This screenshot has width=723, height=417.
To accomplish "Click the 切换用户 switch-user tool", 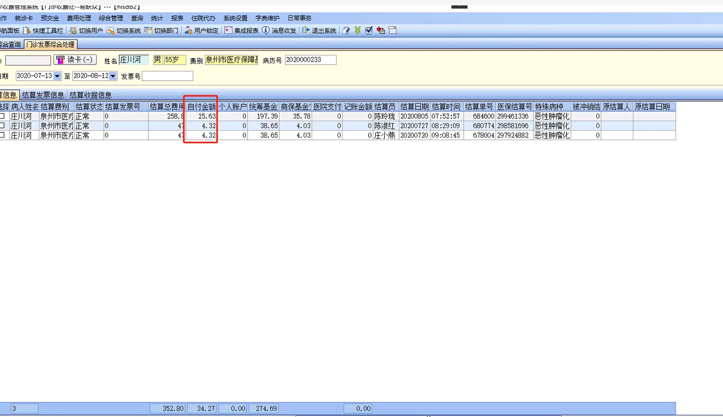I will tap(86, 31).
